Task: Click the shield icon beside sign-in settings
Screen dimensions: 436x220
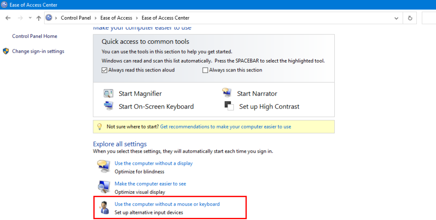Action: pyautogui.click(x=6, y=51)
